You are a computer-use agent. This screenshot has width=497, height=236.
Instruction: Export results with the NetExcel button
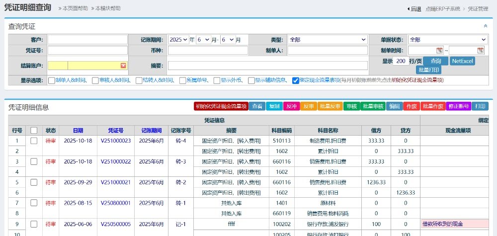coord(462,61)
